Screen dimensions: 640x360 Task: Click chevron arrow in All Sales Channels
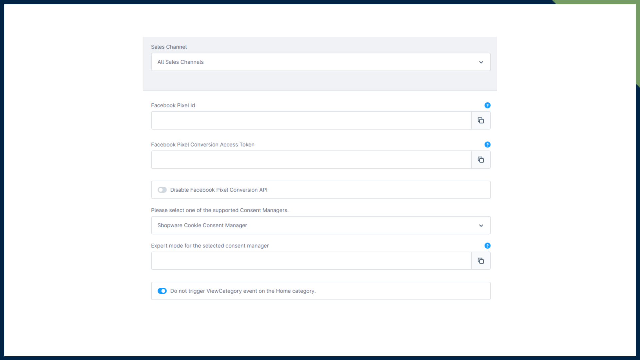pos(481,62)
